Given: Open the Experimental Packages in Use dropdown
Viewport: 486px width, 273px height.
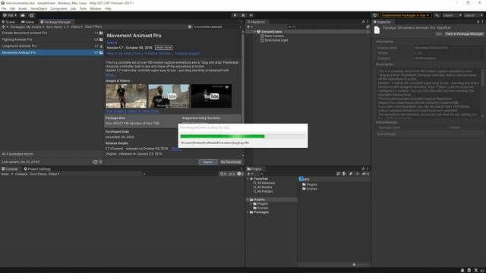Looking at the screenshot, I should (x=405, y=15).
